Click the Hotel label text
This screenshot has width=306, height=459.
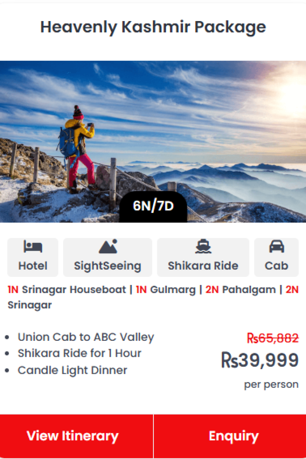tap(33, 266)
